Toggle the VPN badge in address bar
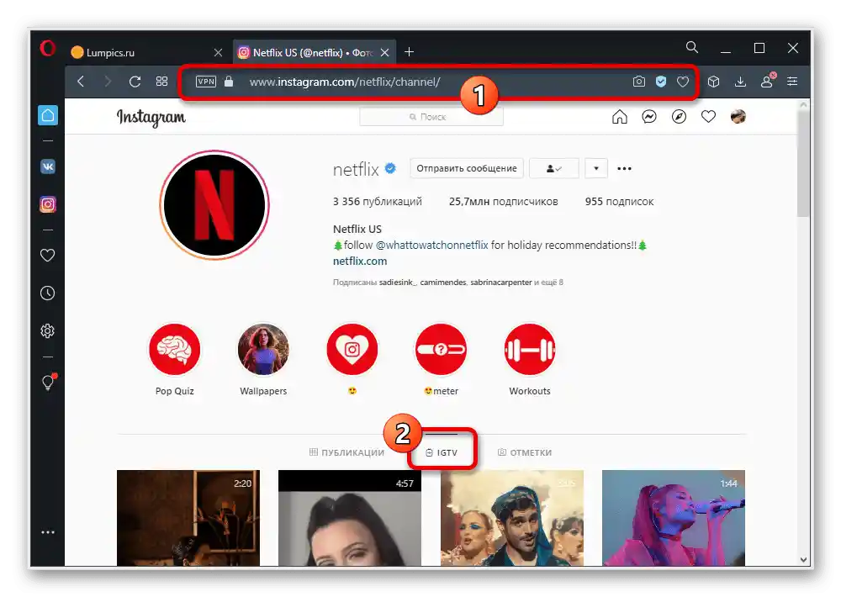Viewport: 841px width, 597px height. coord(205,82)
